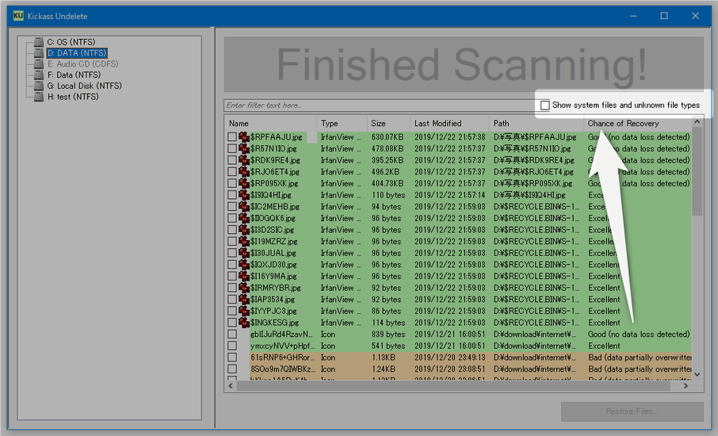The height and width of the screenshot is (436, 718).
Task: Sort the list by Name column
Action: (270, 124)
